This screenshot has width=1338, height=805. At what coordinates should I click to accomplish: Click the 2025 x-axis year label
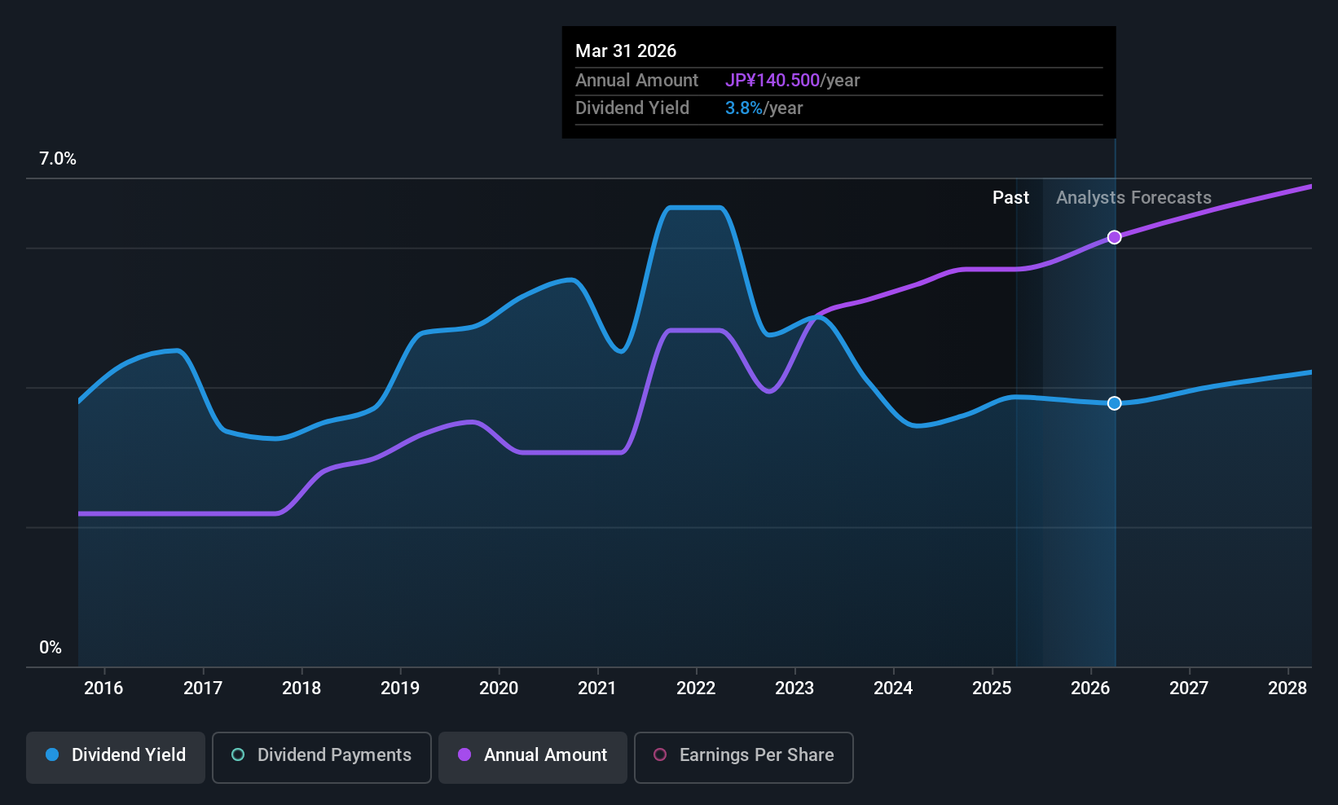[992, 688]
